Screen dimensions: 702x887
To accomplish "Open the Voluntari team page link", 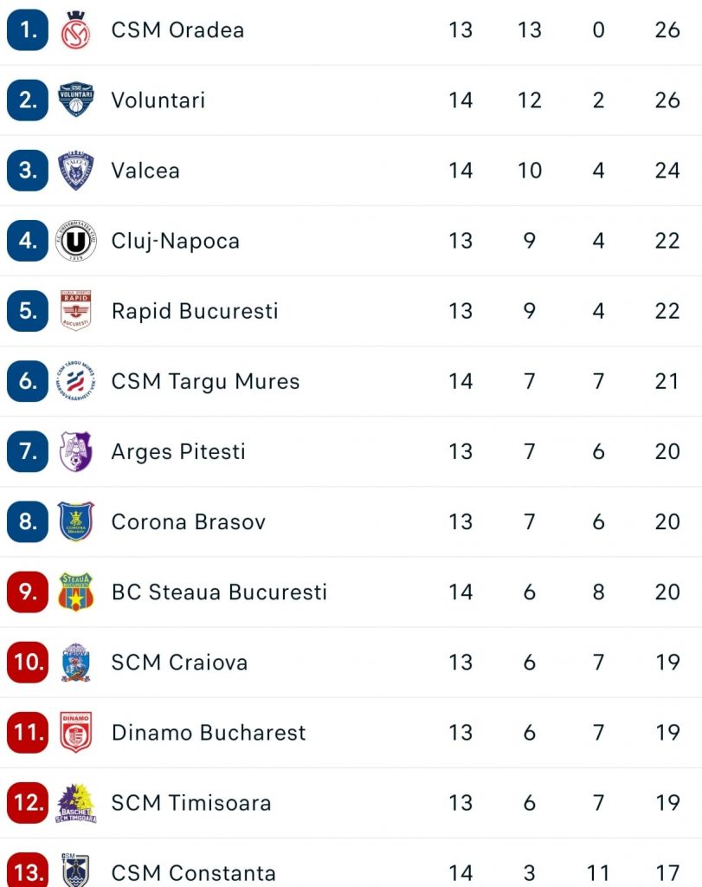I will (158, 100).
